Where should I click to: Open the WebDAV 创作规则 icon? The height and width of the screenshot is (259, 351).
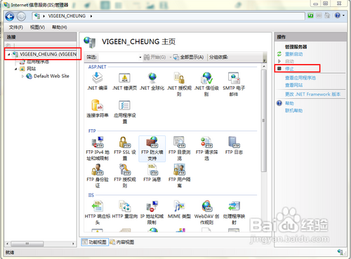click(x=206, y=213)
